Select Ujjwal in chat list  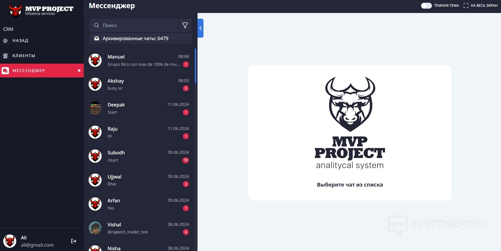point(139,180)
